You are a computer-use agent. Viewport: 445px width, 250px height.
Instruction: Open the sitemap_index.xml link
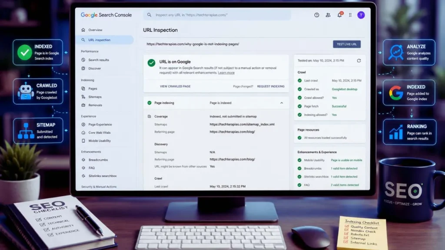242,125
